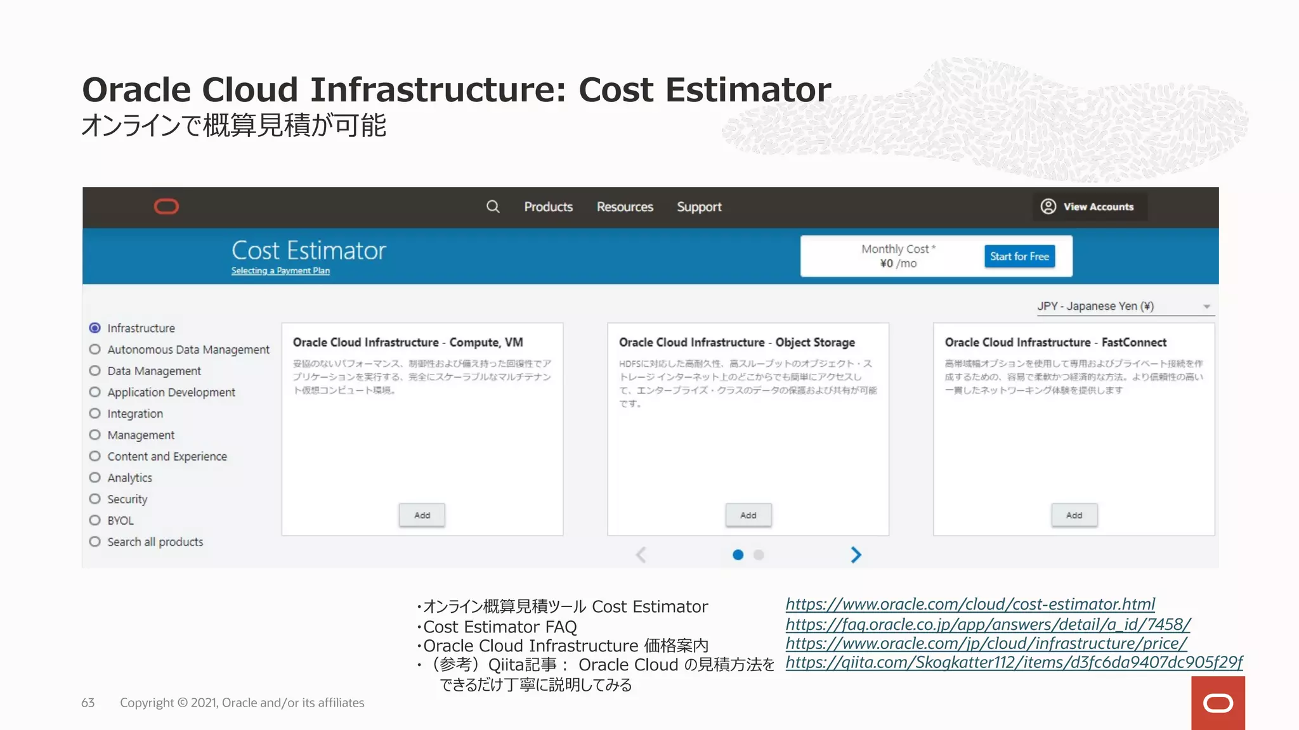
Task: Click the Copyright © 2021 Oracle footer text
Action: point(242,703)
